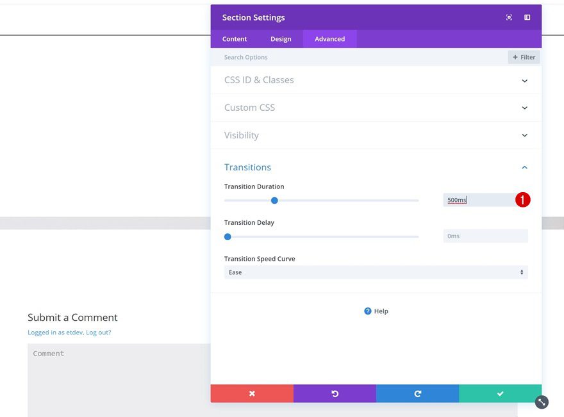Save changes with the green checkmark

pyautogui.click(x=500, y=393)
